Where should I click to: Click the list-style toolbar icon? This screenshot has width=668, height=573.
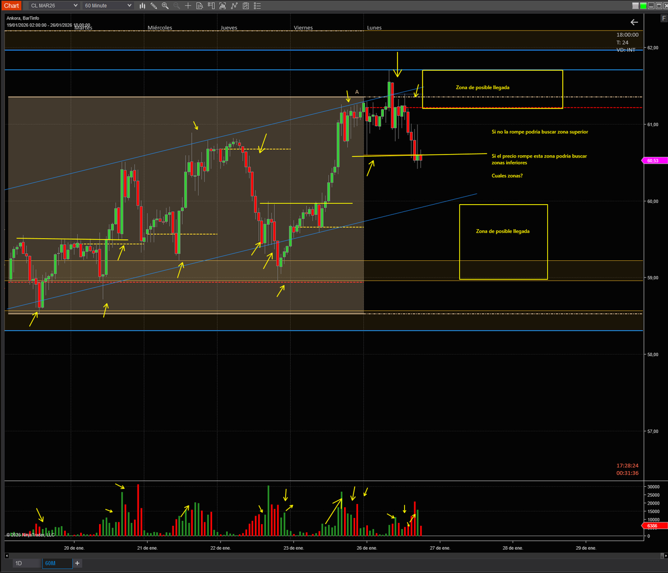[257, 6]
